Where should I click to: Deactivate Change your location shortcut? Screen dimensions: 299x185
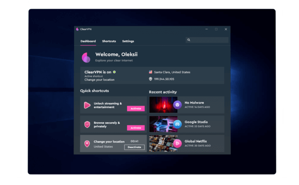pyautogui.click(x=134, y=147)
